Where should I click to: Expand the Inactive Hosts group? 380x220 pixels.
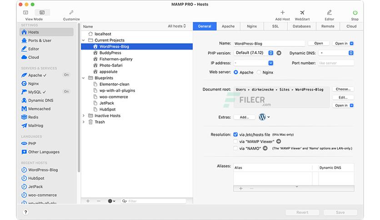pyautogui.click(x=84, y=115)
